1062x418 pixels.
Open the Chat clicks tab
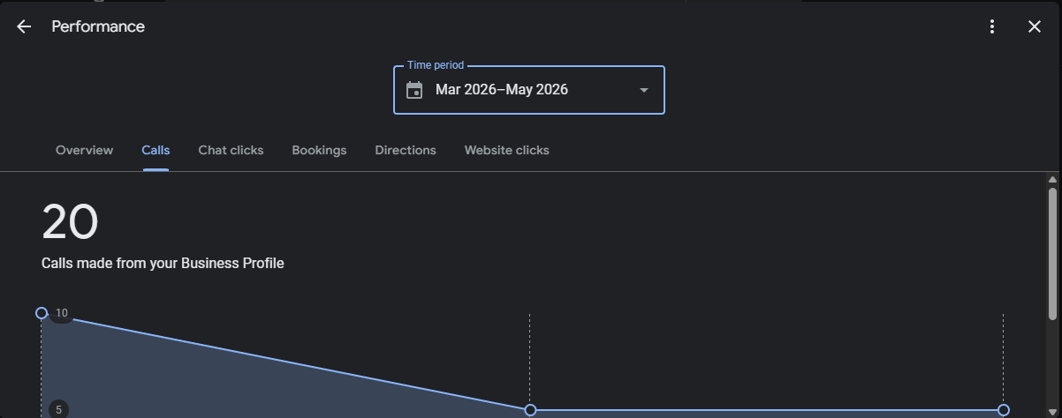[231, 150]
